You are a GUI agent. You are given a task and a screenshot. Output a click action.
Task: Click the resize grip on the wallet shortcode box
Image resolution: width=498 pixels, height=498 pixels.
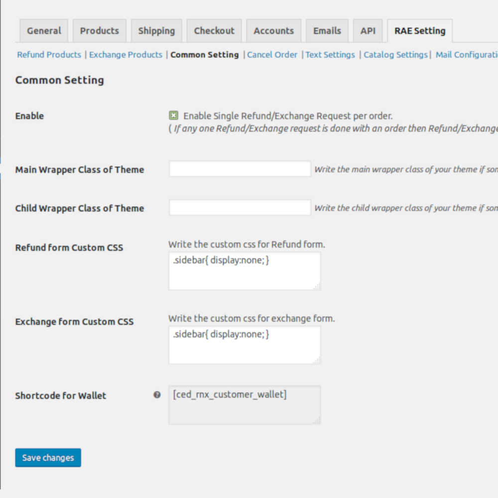(318, 421)
